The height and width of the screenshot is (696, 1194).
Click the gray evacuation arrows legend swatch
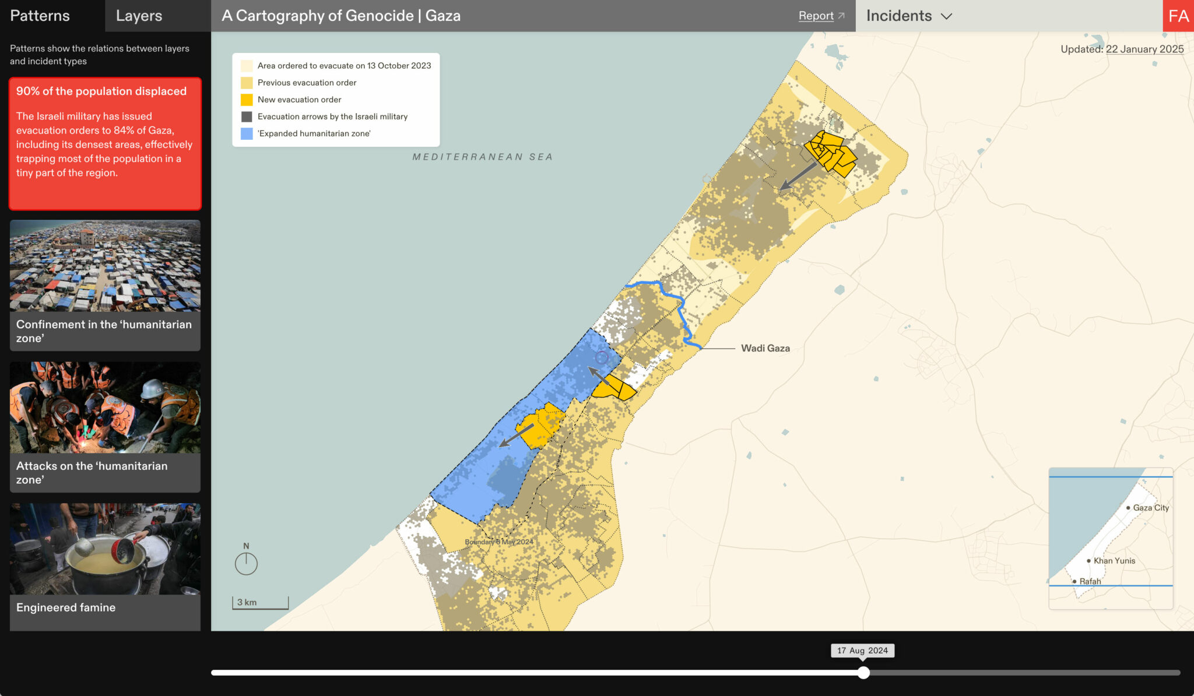click(x=247, y=117)
